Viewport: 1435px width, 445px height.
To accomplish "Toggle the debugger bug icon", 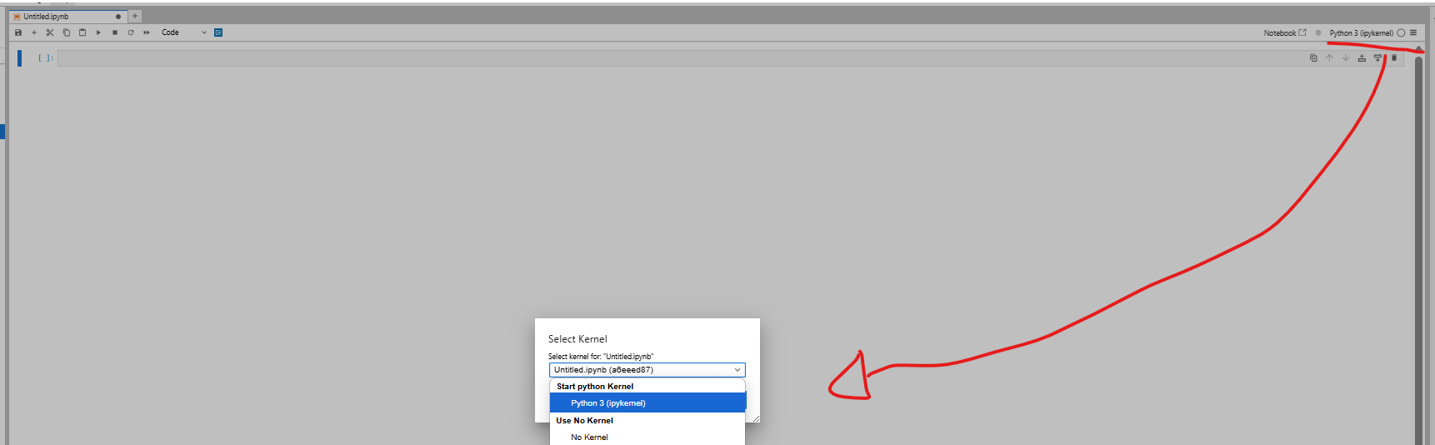I will [x=1318, y=33].
